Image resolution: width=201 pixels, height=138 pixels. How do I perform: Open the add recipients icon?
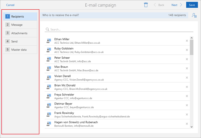[194, 15]
